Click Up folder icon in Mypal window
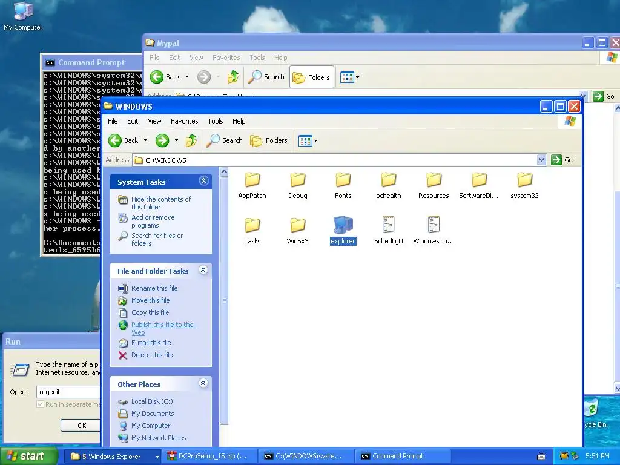The height and width of the screenshot is (465, 620). 233,77
